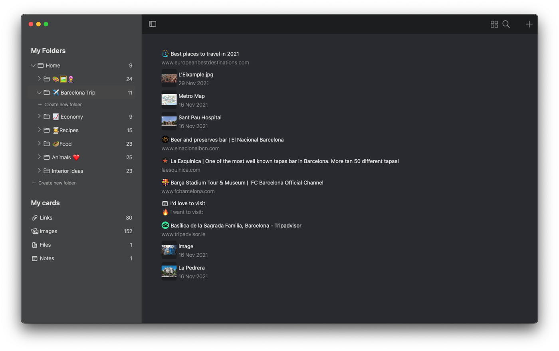Select the Animals folder
Image resolution: width=559 pixels, height=351 pixels.
coord(61,157)
